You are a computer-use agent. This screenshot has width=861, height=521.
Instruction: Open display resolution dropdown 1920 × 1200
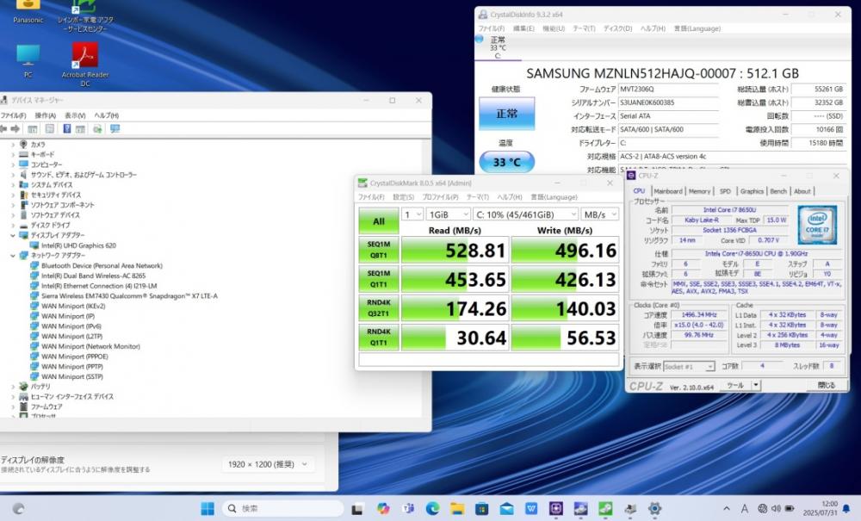point(269,464)
